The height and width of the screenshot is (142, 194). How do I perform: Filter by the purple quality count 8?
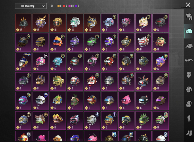coord(77,6)
